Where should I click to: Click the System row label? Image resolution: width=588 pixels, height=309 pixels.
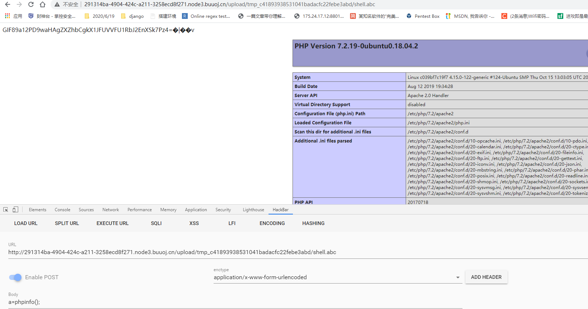pyautogui.click(x=302, y=77)
